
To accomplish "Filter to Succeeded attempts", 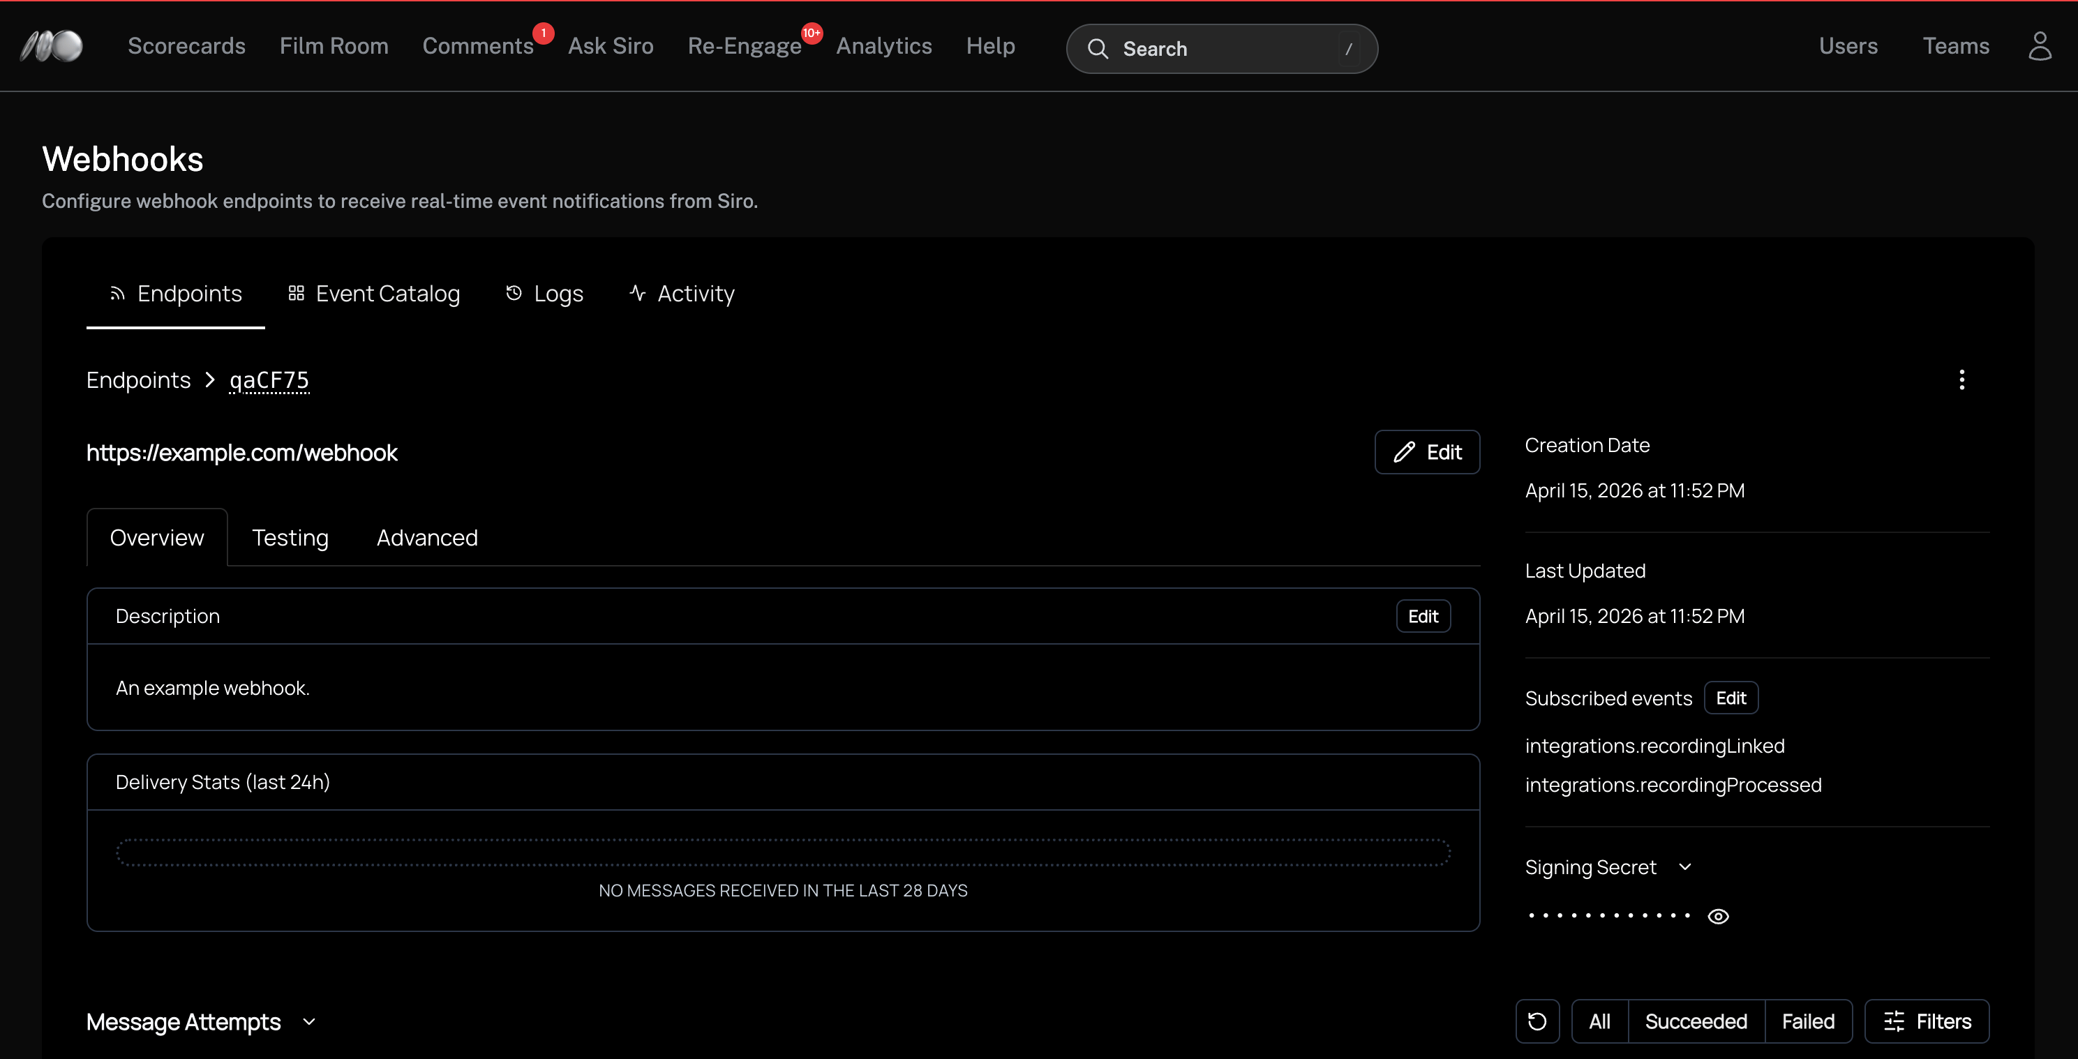I will (1696, 1021).
